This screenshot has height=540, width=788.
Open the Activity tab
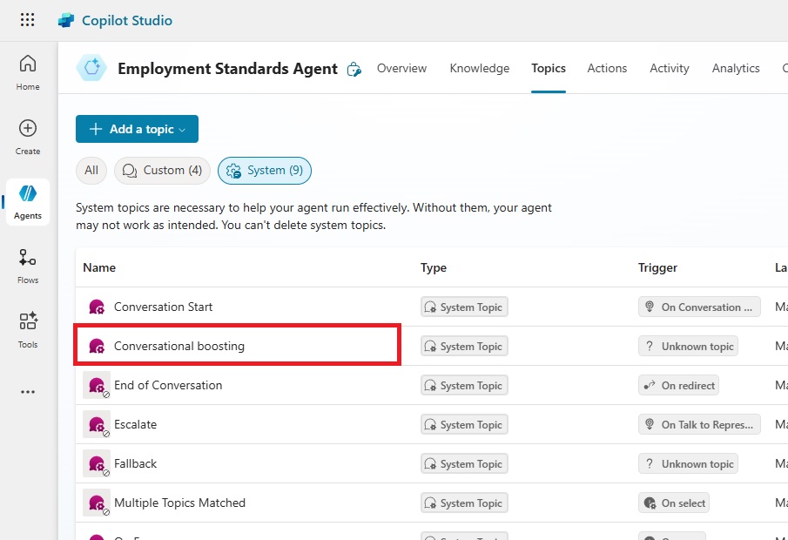click(x=670, y=69)
